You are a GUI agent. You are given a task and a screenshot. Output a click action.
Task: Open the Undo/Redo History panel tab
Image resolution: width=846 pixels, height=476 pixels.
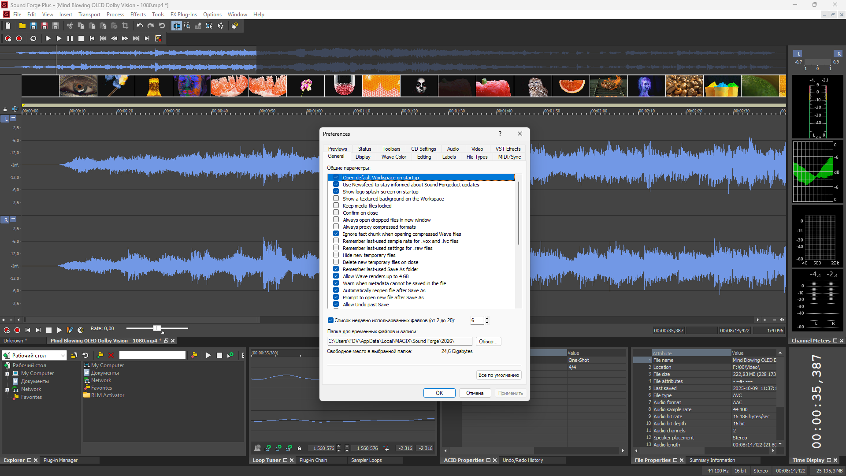pyautogui.click(x=523, y=460)
